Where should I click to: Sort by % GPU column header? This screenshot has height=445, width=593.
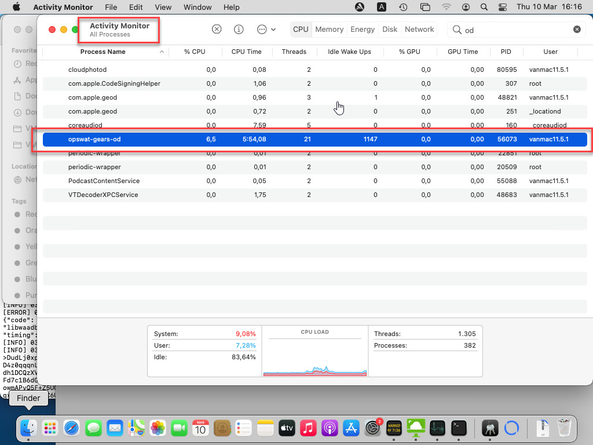409,52
